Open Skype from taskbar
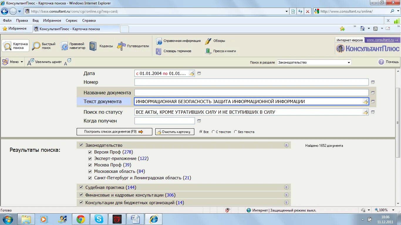This screenshot has width=401, height=225. pos(99,219)
